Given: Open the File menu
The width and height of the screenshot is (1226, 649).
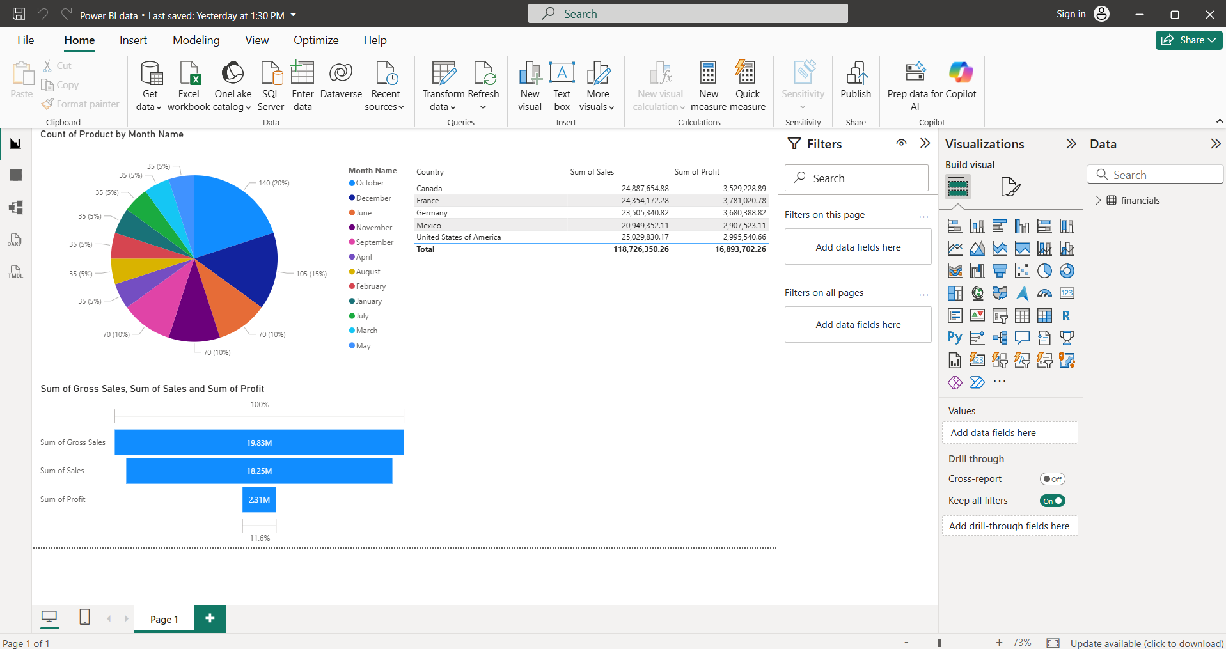Looking at the screenshot, I should coord(26,40).
